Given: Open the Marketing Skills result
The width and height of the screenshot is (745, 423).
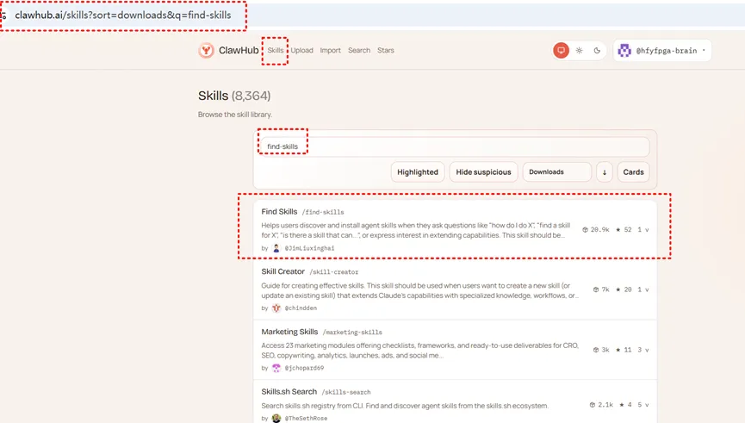Looking at the screenshot, I should tap(455, 349).
